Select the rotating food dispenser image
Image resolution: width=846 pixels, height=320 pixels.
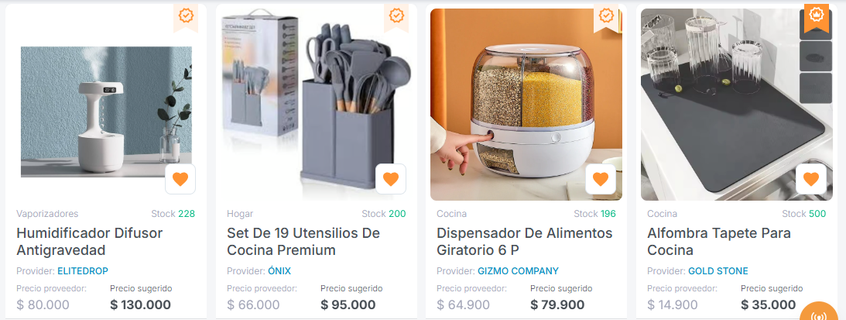526,105
